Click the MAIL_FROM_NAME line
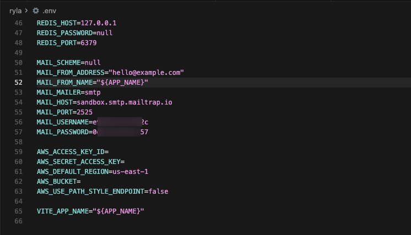The image size is (411, 235). point(92,83)
